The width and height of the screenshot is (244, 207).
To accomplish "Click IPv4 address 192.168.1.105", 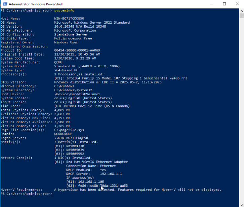I will pyautogui.click(x=91, y=182).
